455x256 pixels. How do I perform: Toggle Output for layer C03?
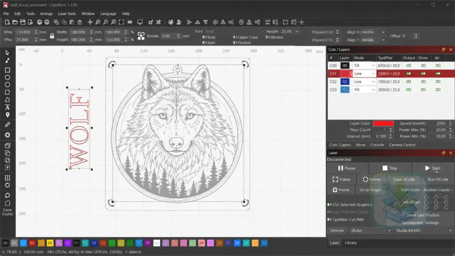coord(409,90)
